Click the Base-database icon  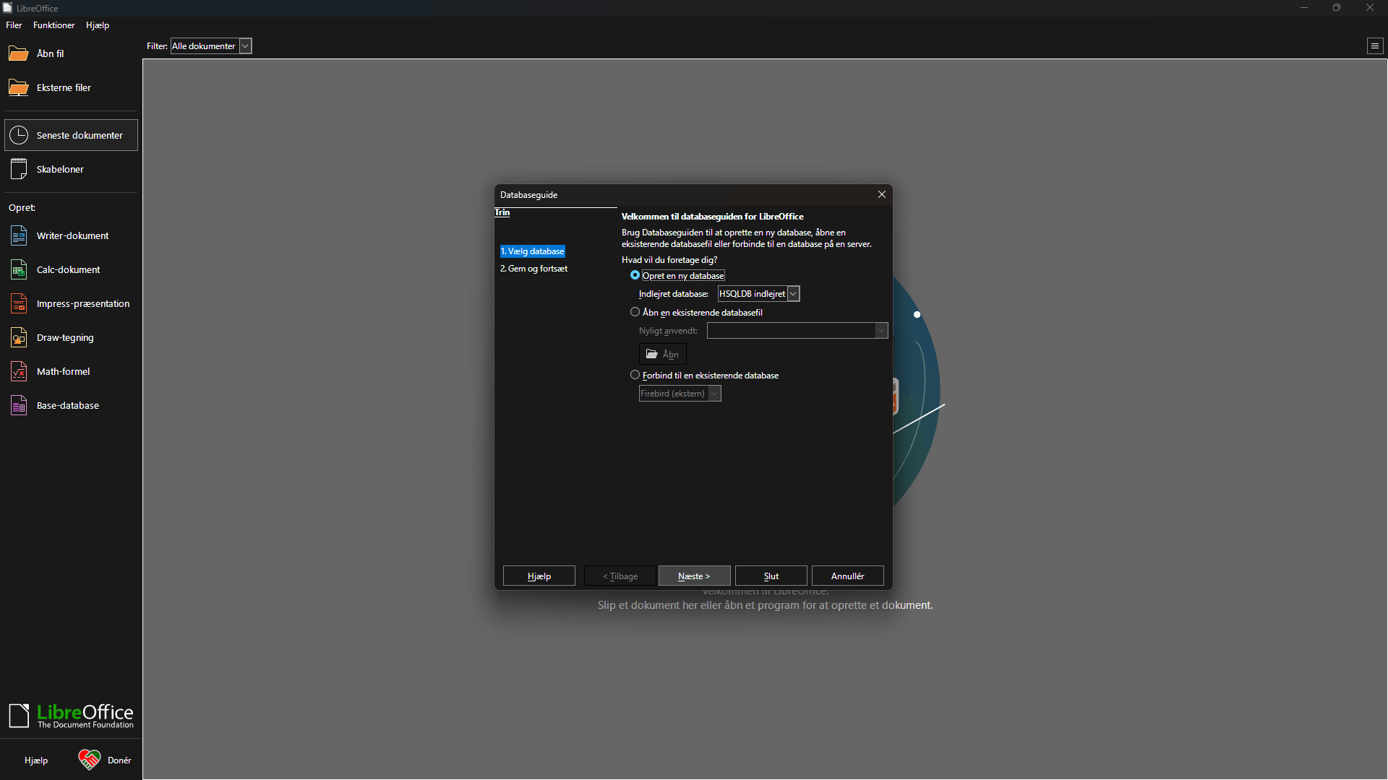(19, 405)
